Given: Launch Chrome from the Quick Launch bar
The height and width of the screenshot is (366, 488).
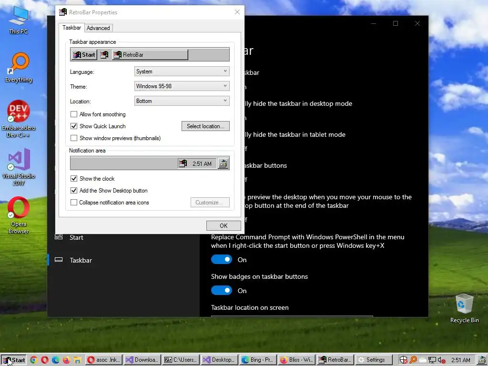Looking at the screenshot, I should click(x=34, y=360).
